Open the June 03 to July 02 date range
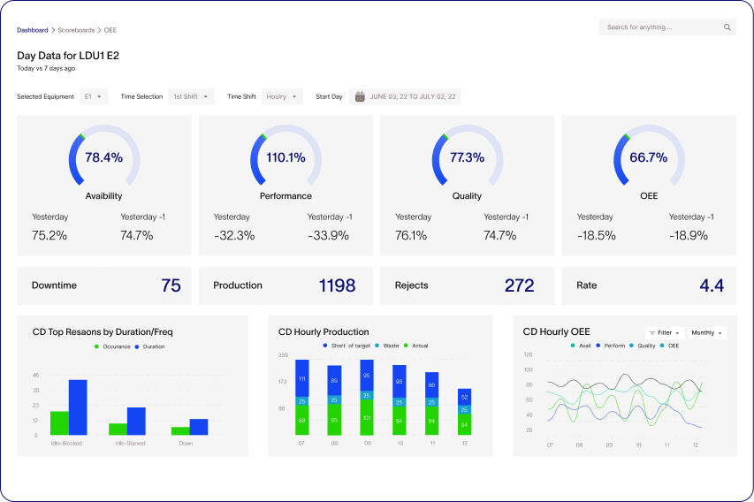 point(405,96)
